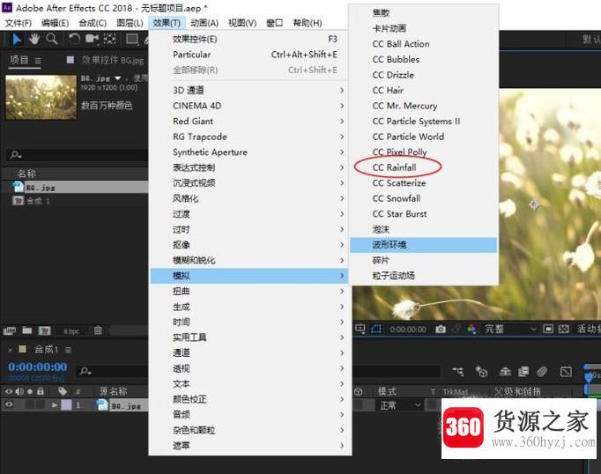Screen dimensions: 601x474
Task: Select the Pan Behind anchor tool
Action: [110, 39]
